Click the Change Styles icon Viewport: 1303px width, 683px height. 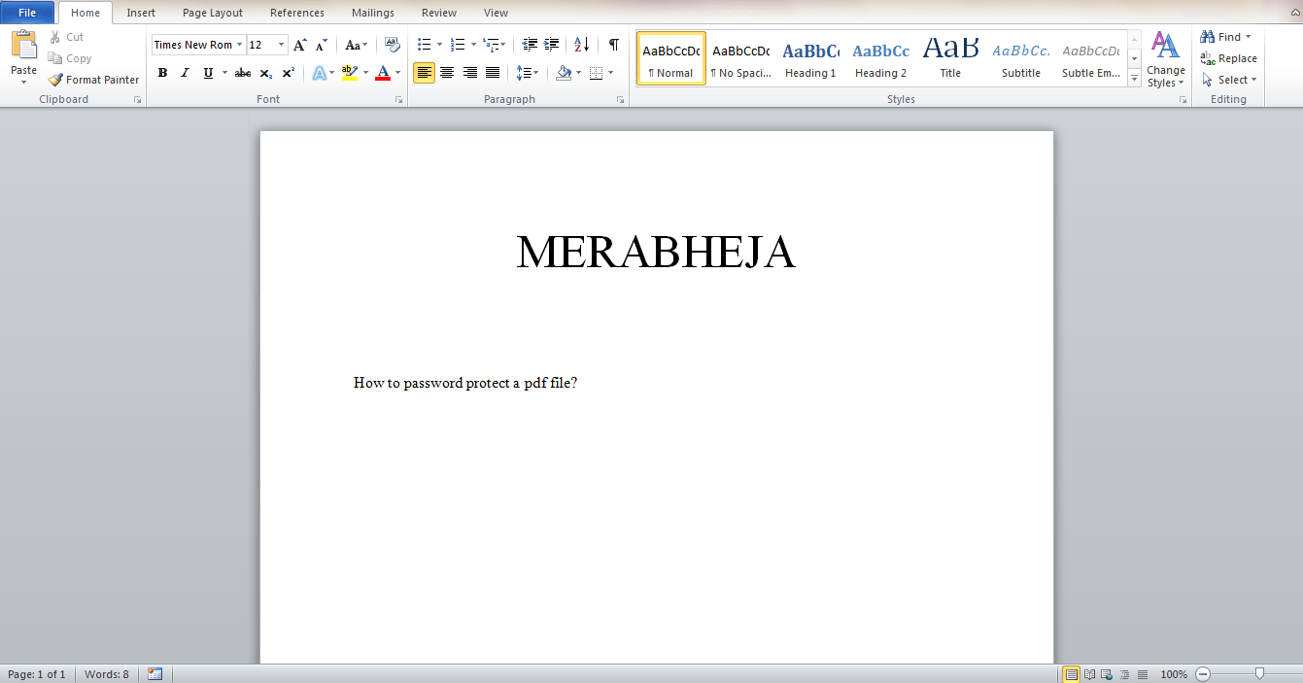pyautogui.click(x=1165, y=46)
